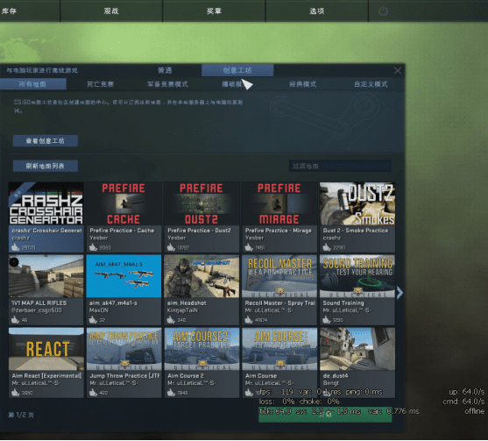
Task: Select the aim_Headshot map thumbnail
Action: pos(202,276)
